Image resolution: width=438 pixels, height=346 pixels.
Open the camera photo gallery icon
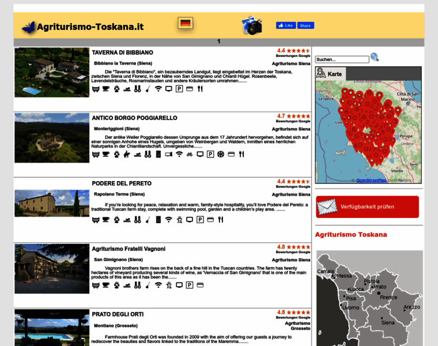pyautogui.click(x=252, y=25)
